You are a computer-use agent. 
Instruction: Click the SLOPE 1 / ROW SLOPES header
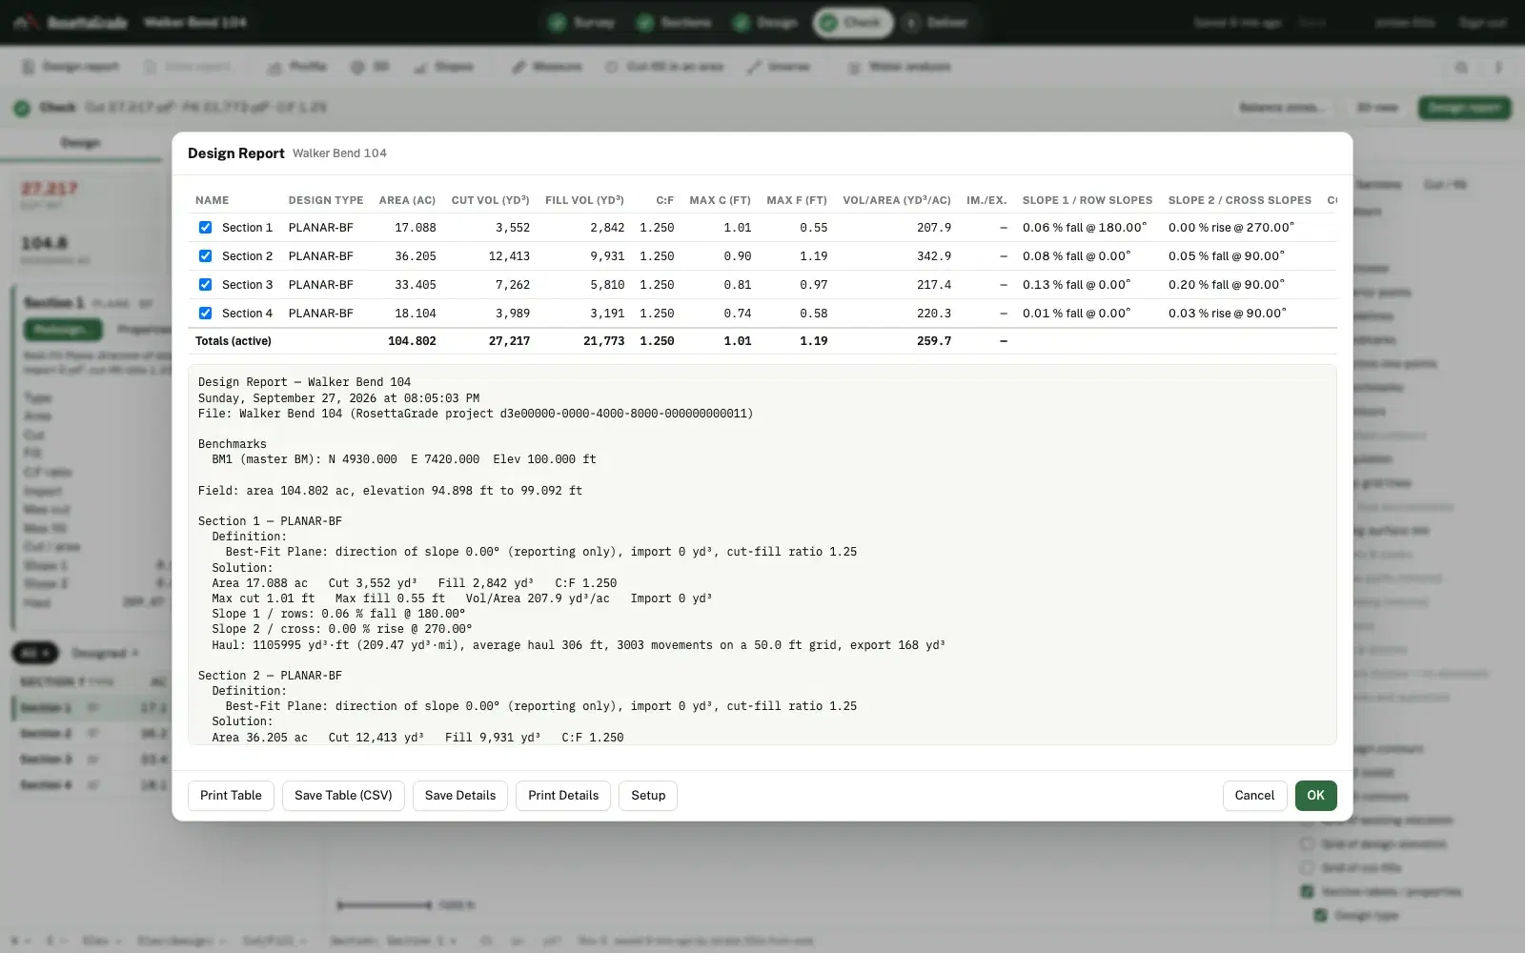coord(1088,200)
